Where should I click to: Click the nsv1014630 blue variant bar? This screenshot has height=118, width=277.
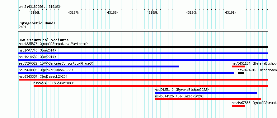(143, 60)
